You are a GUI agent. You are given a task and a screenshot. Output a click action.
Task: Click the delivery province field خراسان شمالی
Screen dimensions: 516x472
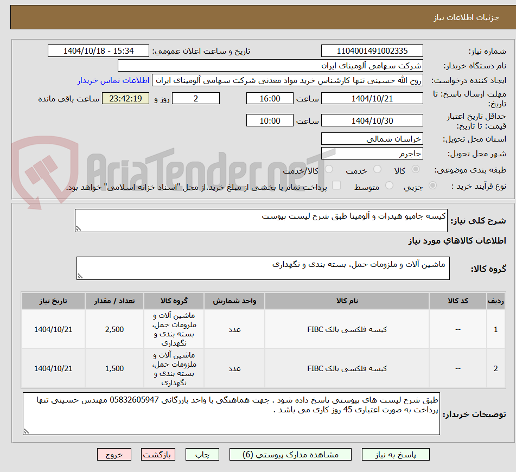(372, 138)
